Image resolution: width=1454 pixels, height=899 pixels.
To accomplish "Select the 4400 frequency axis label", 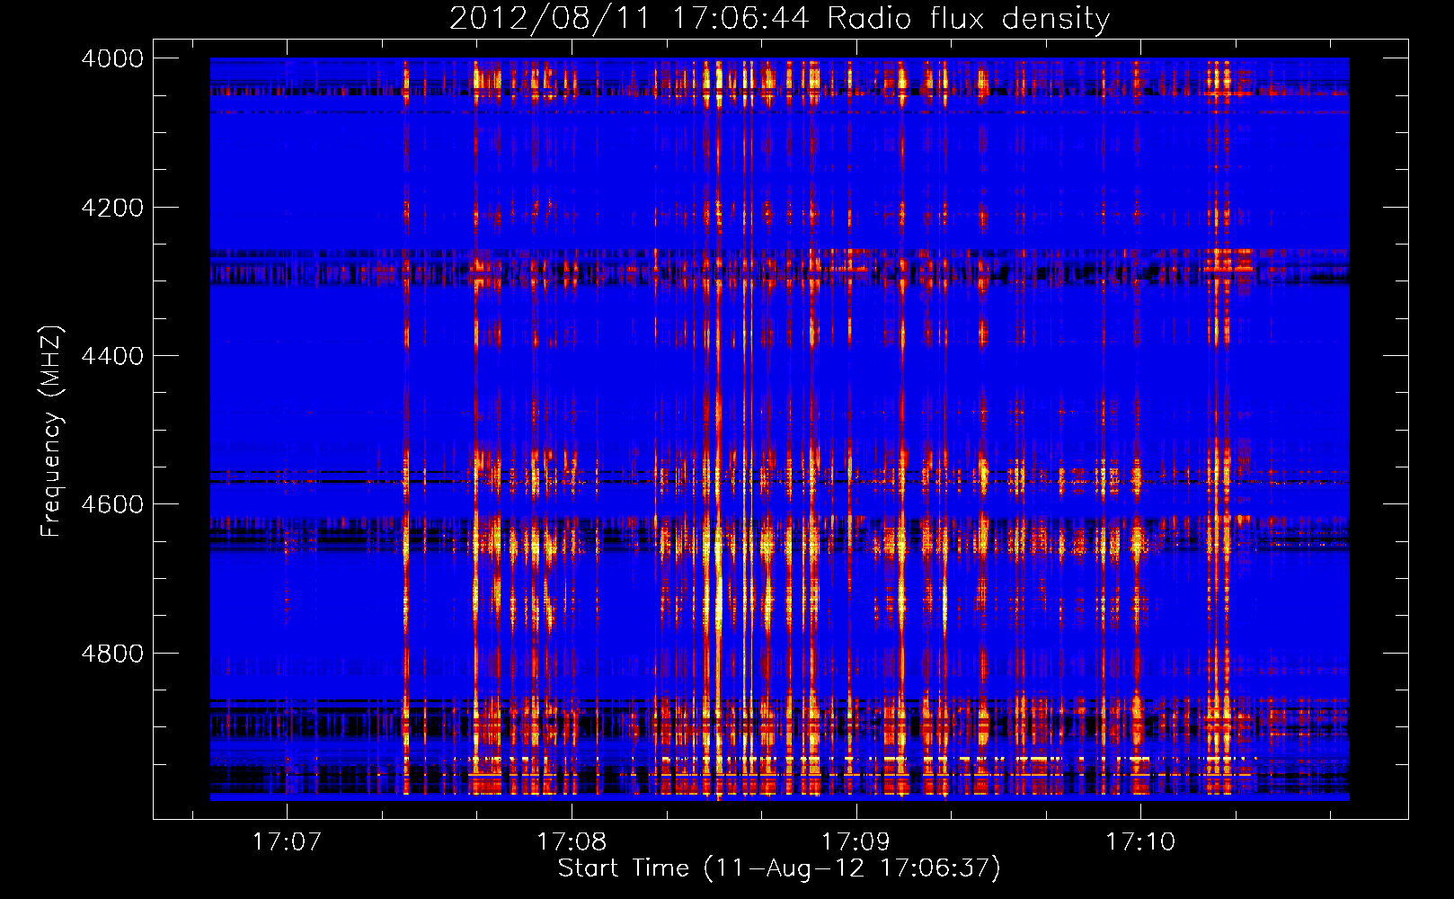I will (112, 356).
